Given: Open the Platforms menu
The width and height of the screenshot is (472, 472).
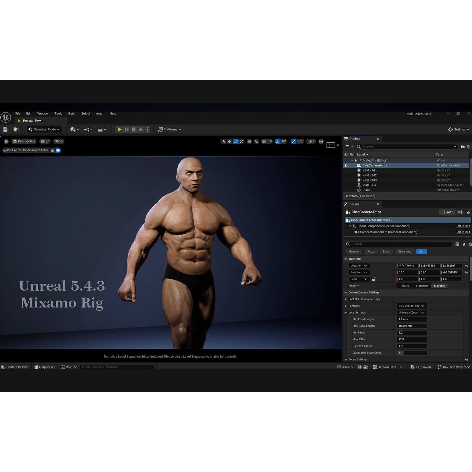Looking at the screenshot, I should click(169, 130).
